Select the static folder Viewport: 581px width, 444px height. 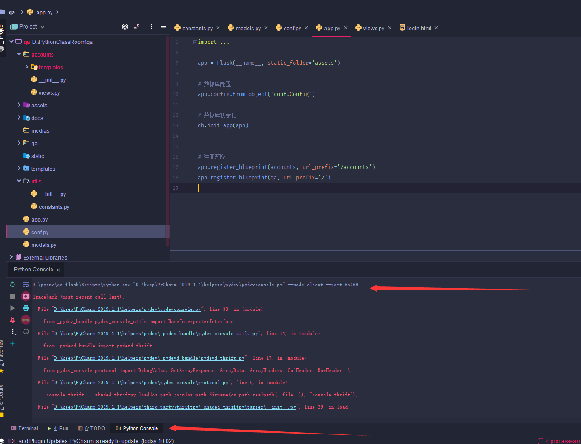pyautogui.click(x=38, y=156)
